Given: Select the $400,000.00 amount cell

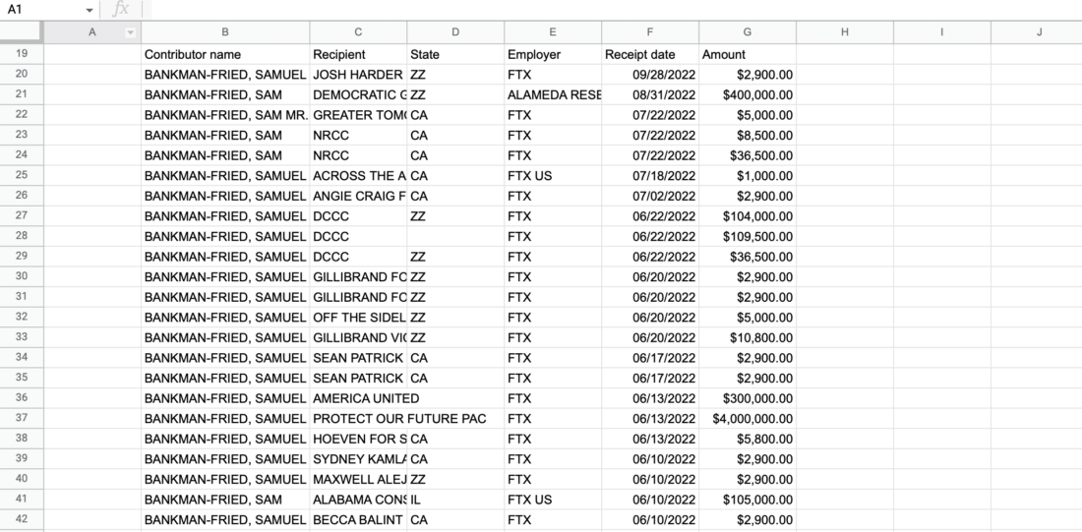Looking at the screenshot, I should 748,94.
